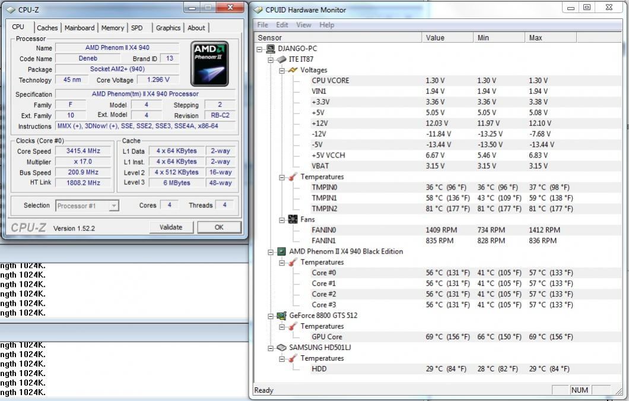Screen dimensions: 629x401
Task: Open the File menu in Hardware Monitor
Action: (263, 25)
